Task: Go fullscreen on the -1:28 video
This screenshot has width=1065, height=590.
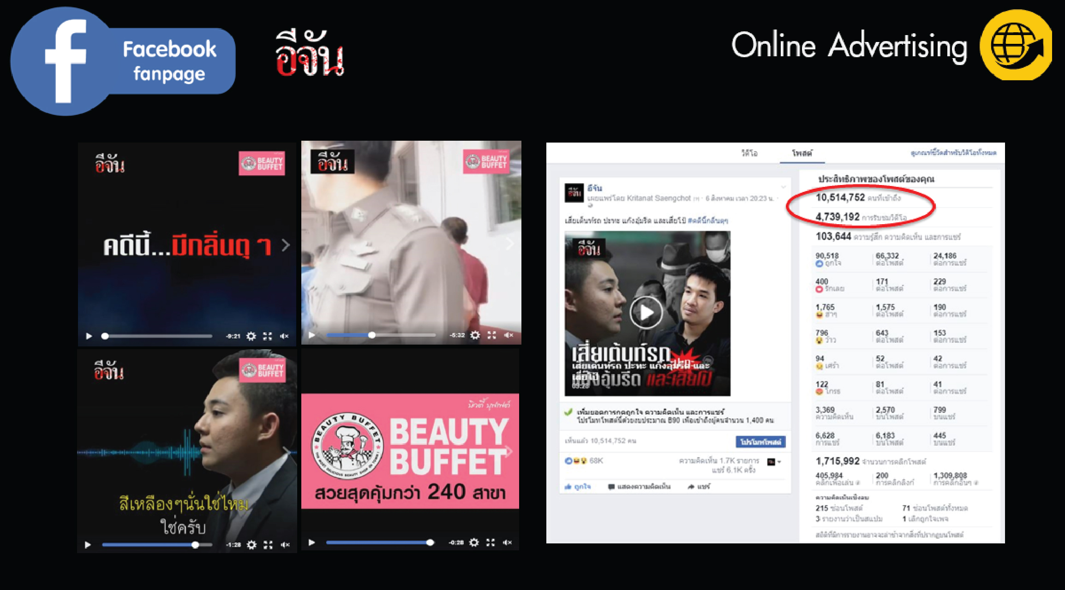Action: (x=268, y=545)
